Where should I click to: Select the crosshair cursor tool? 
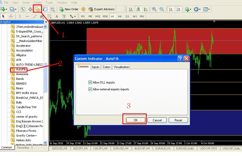coord(11,16)
